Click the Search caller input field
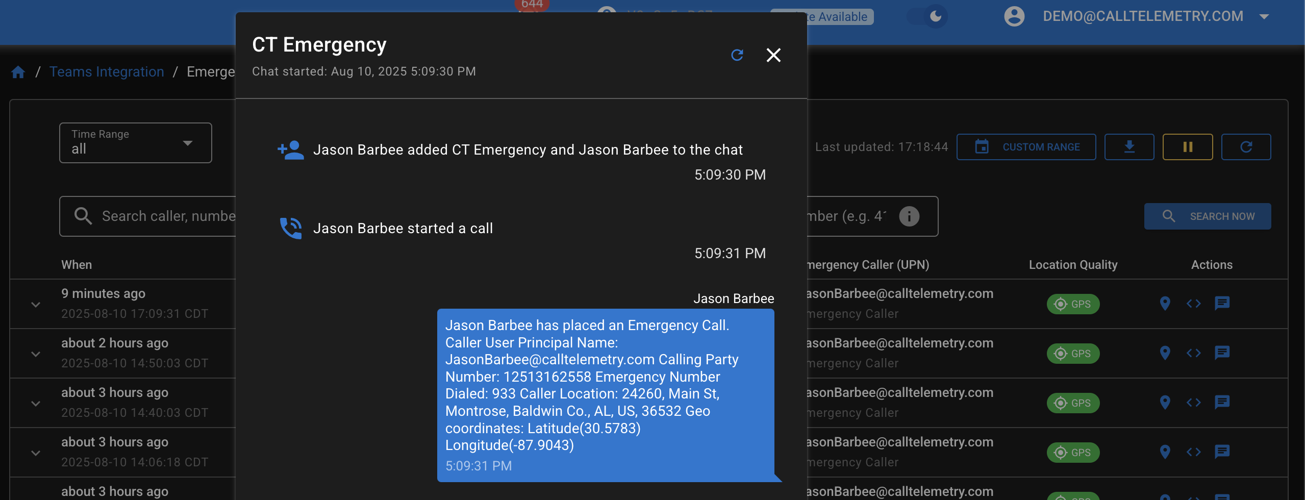 pos(148,216)
